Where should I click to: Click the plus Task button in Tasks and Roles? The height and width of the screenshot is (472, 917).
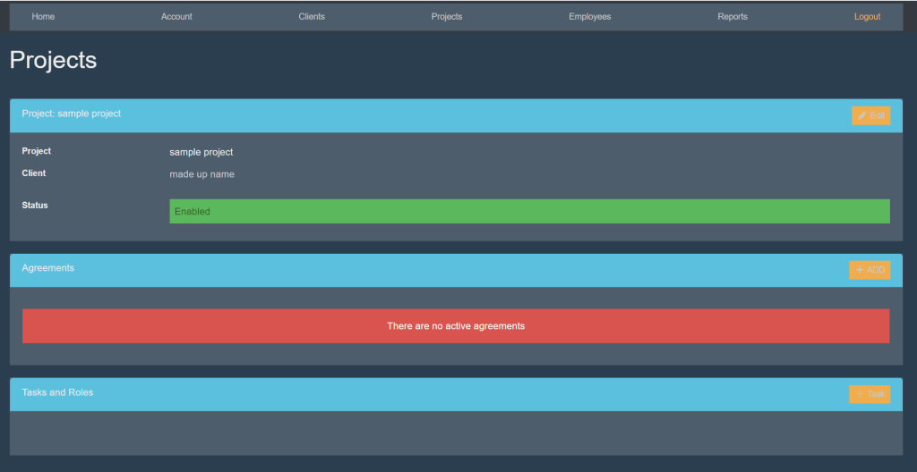tap(870, 394)
